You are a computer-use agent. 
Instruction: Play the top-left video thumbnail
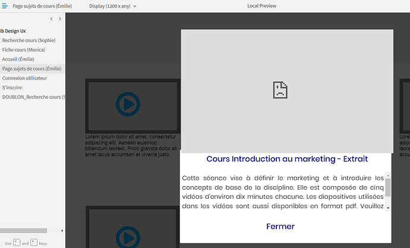tap(125, 104)
